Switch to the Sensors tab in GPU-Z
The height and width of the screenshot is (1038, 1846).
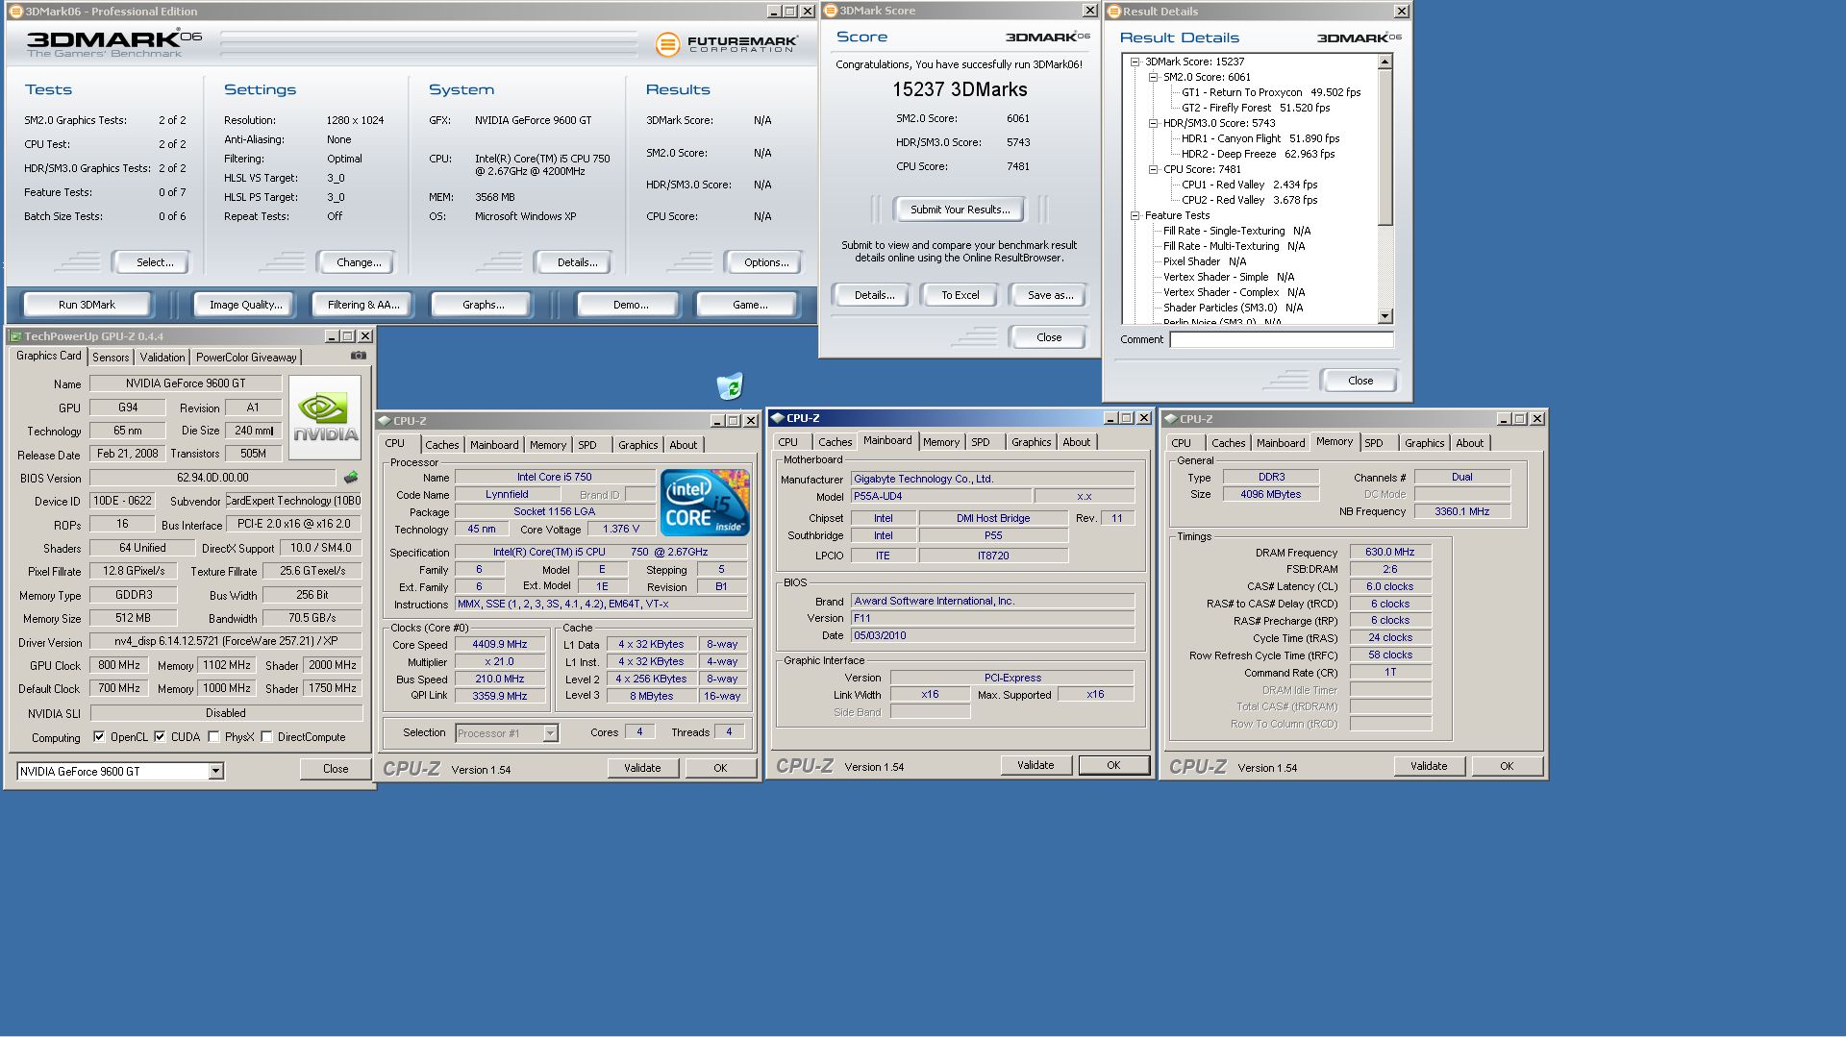click(x=111, y=358)
